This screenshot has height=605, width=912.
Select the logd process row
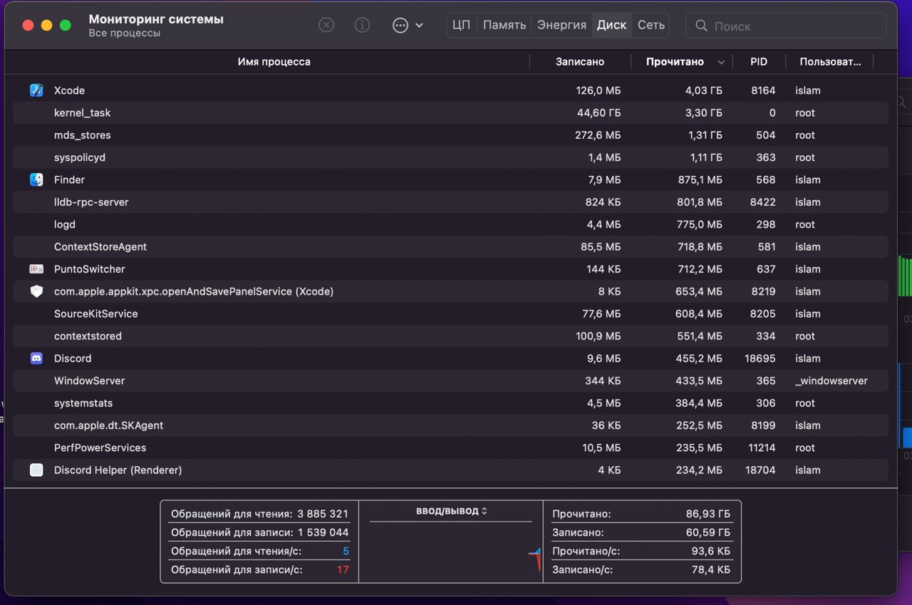click(450, 224)
